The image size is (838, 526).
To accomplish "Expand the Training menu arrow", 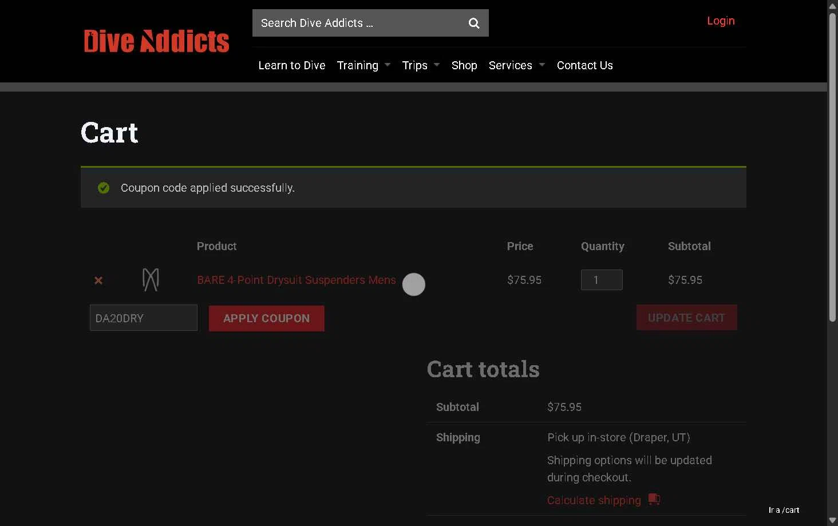I will click(388, 65).
